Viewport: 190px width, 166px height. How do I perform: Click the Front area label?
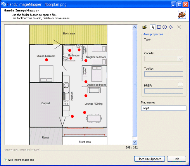[85, 142]
